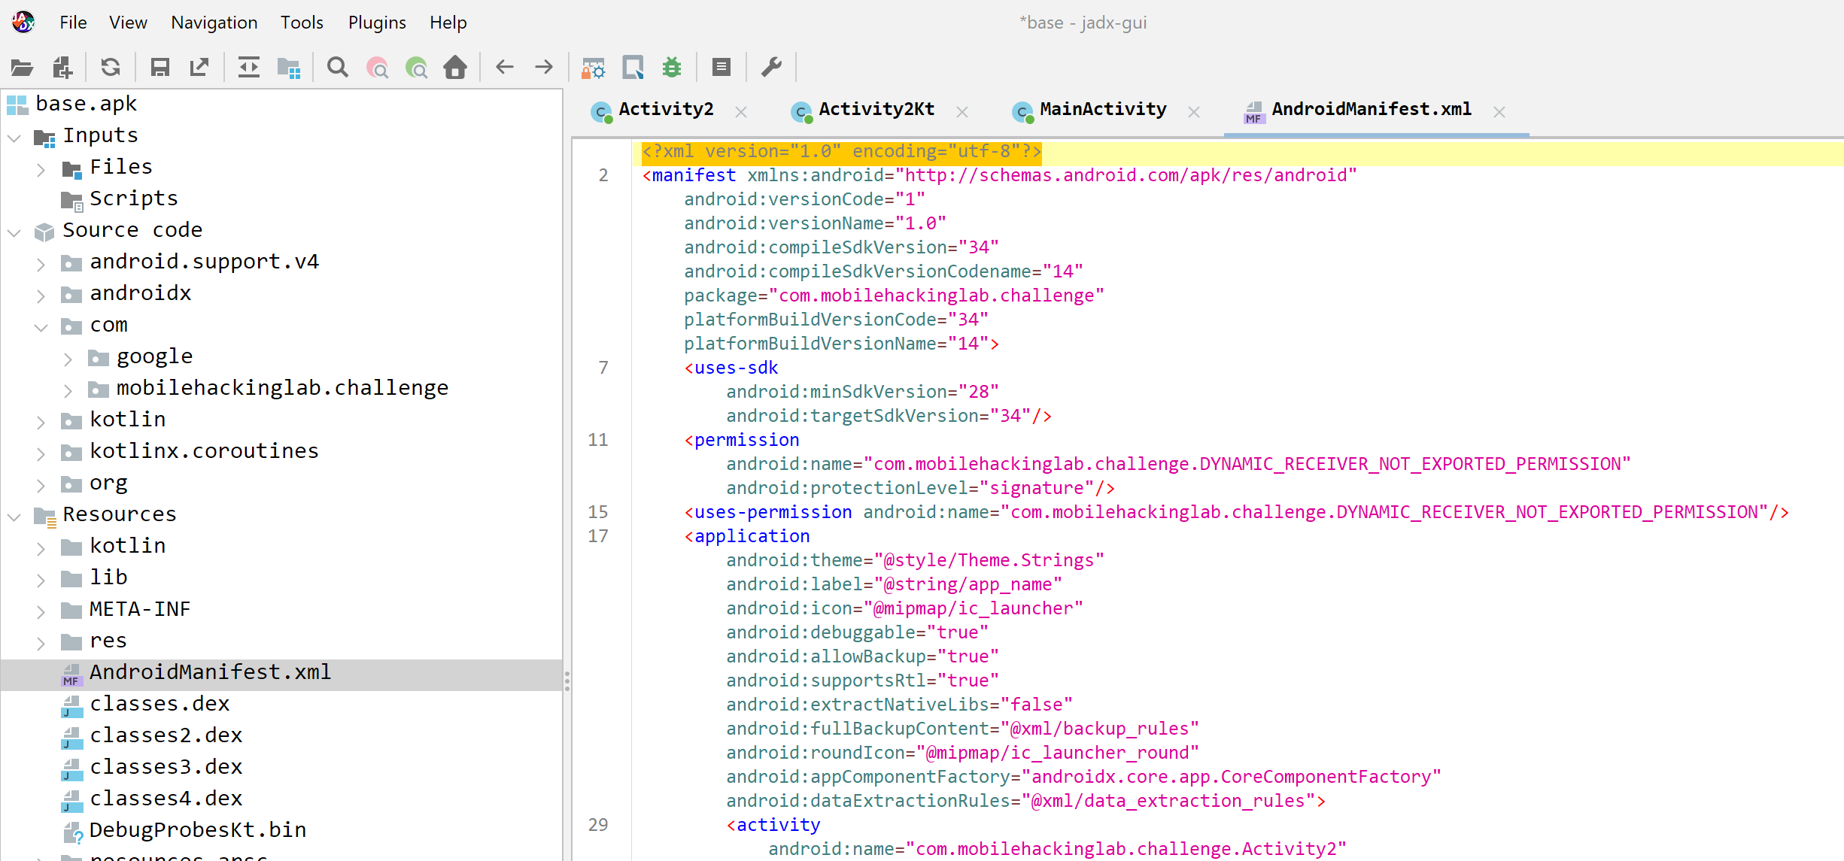Collapse the com package
Screen dimensions: 1844x861
pos(41,327)
